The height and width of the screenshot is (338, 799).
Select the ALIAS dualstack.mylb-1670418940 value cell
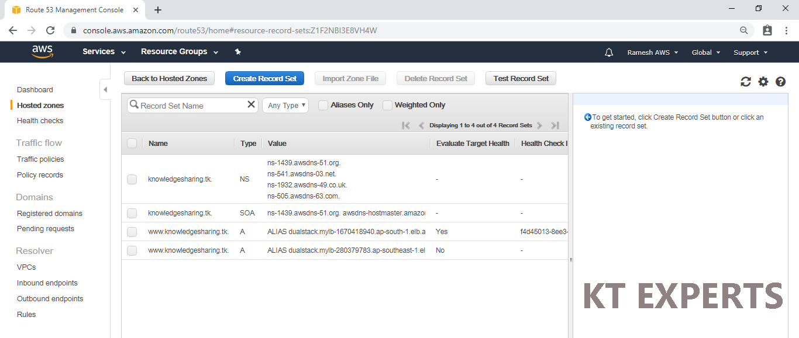(x=346, y=232)
